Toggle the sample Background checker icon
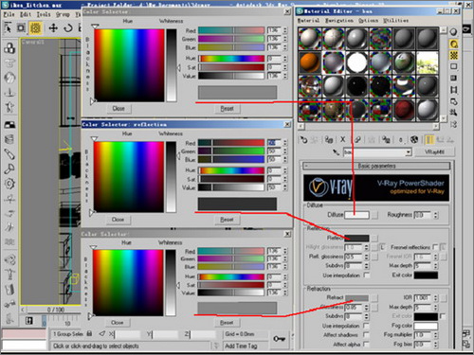Screen dimensions: 474x355 pyautogui.click(x=454, y=56)
